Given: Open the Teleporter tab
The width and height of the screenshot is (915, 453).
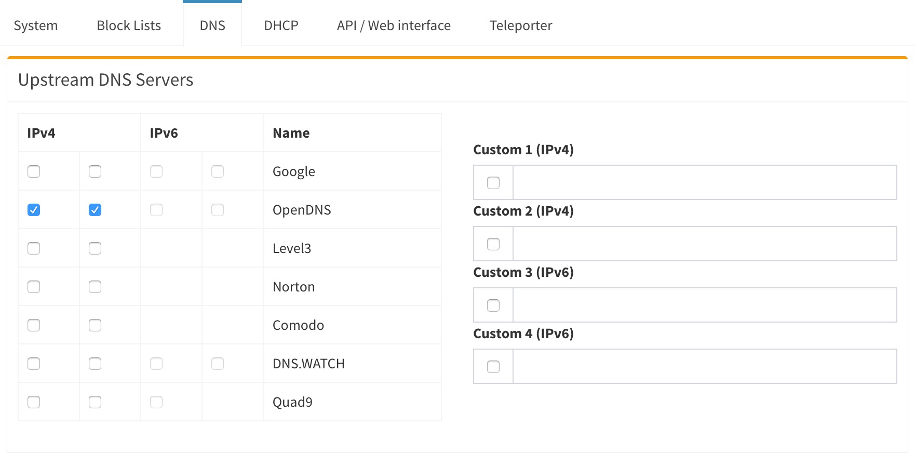Looking at the screenshot, I should coord(520,25).
